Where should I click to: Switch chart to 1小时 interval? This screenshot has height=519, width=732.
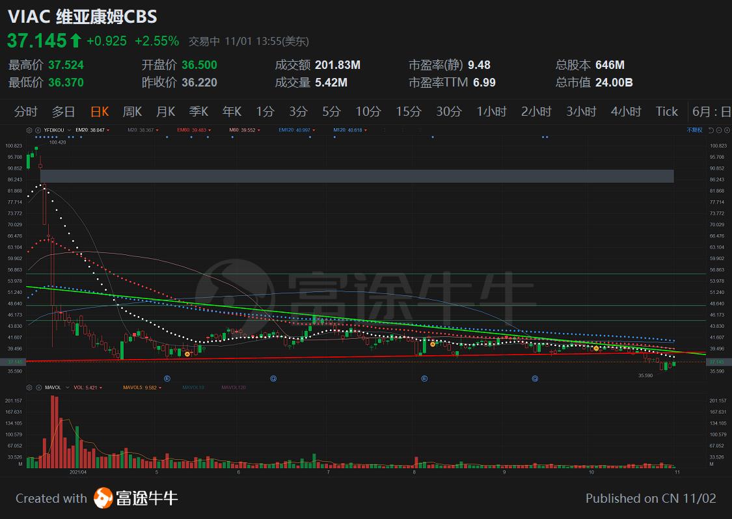pyautogui.click(x=492, y=112)
